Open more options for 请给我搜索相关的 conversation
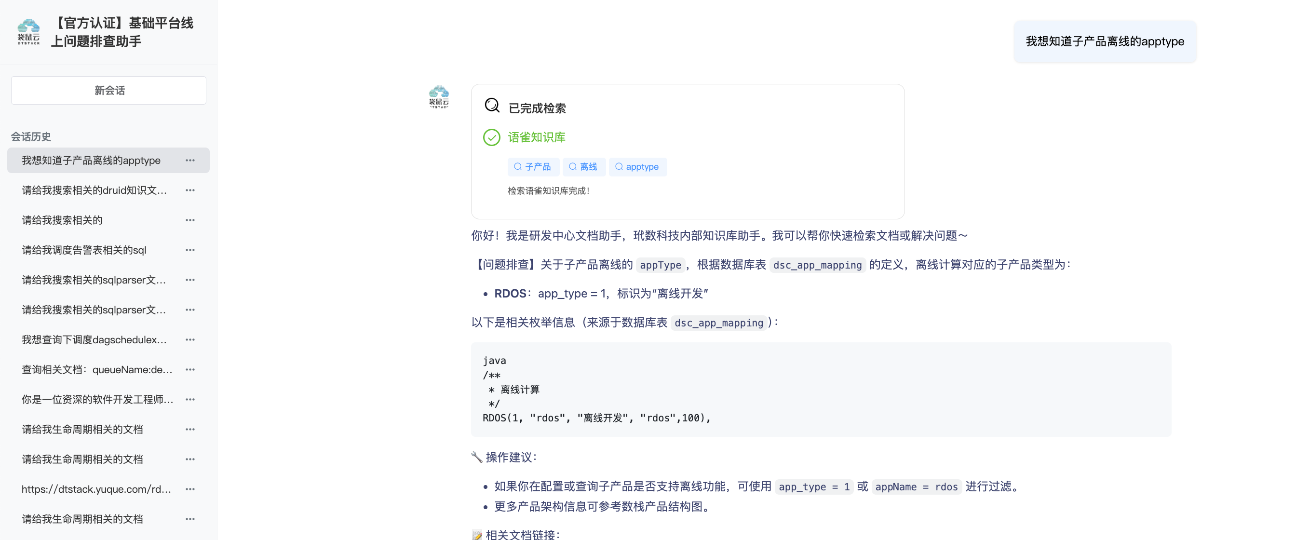The height and width of the screenshot is (540, 1296). [190, 220]
